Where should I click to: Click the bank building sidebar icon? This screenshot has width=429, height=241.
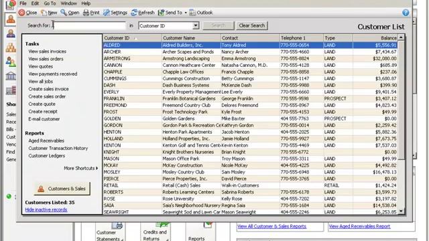coord(11,76)
